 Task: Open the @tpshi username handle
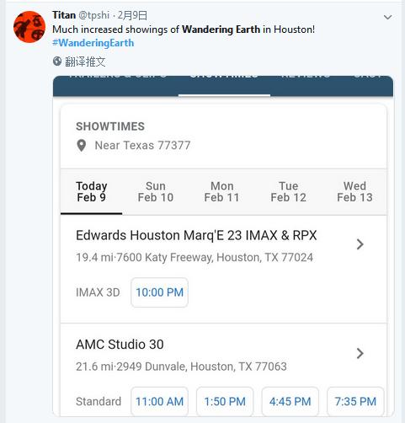pos(93,15)
